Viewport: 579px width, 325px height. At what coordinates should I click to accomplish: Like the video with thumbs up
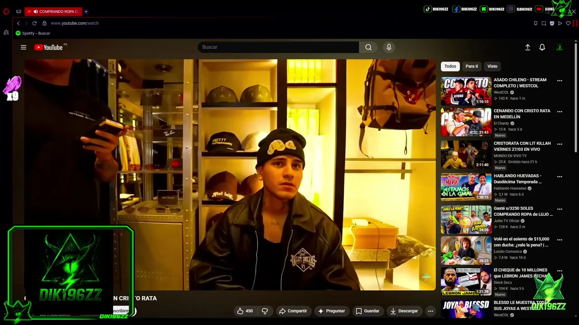[x=245, y=311]
